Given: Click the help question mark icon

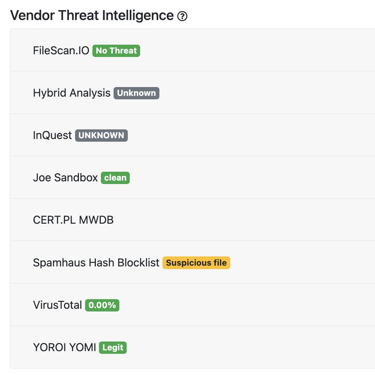Looking at the screenshot, I should (182, 16).
